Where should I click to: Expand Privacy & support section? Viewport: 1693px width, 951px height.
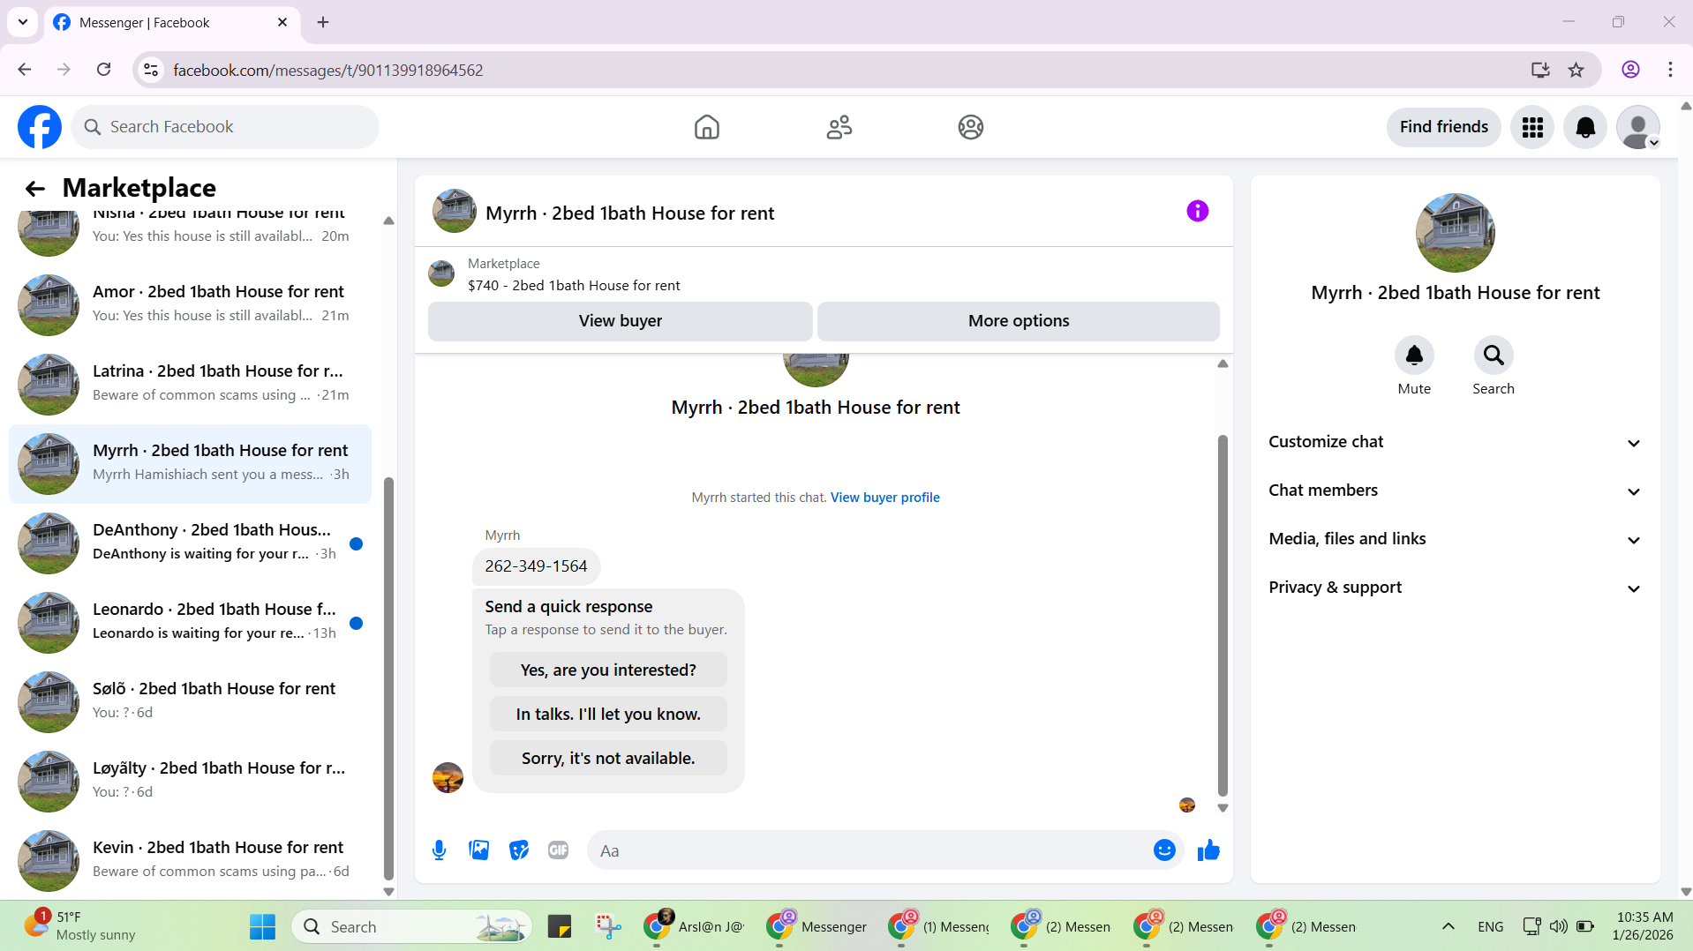1455,588
